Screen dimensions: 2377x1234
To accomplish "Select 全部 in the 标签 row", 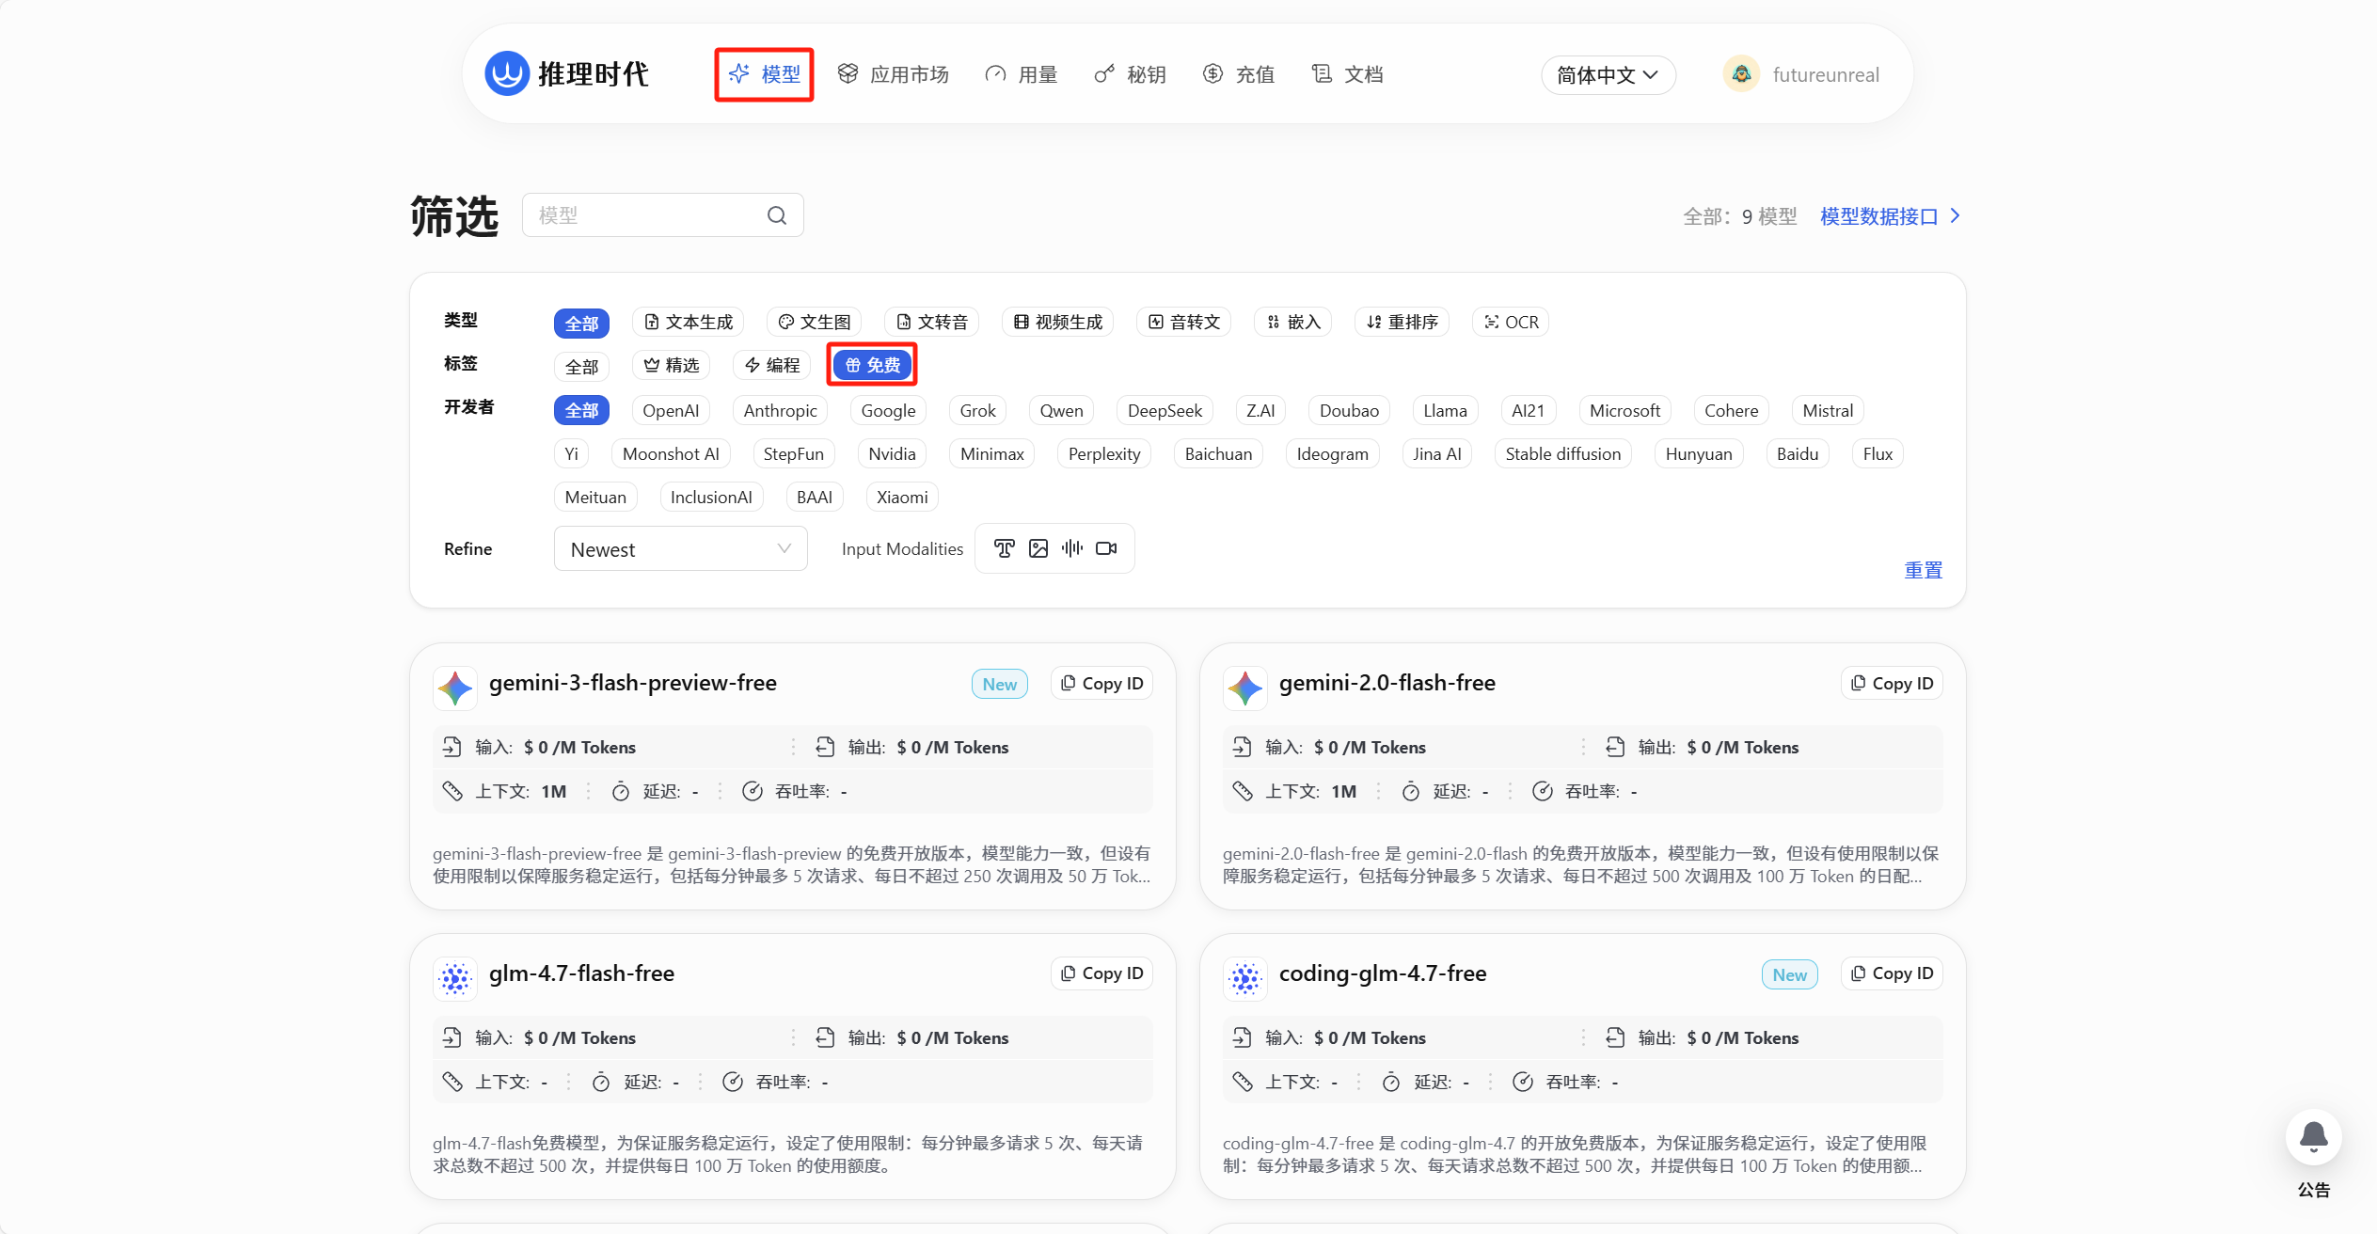I will coord(581,366).
